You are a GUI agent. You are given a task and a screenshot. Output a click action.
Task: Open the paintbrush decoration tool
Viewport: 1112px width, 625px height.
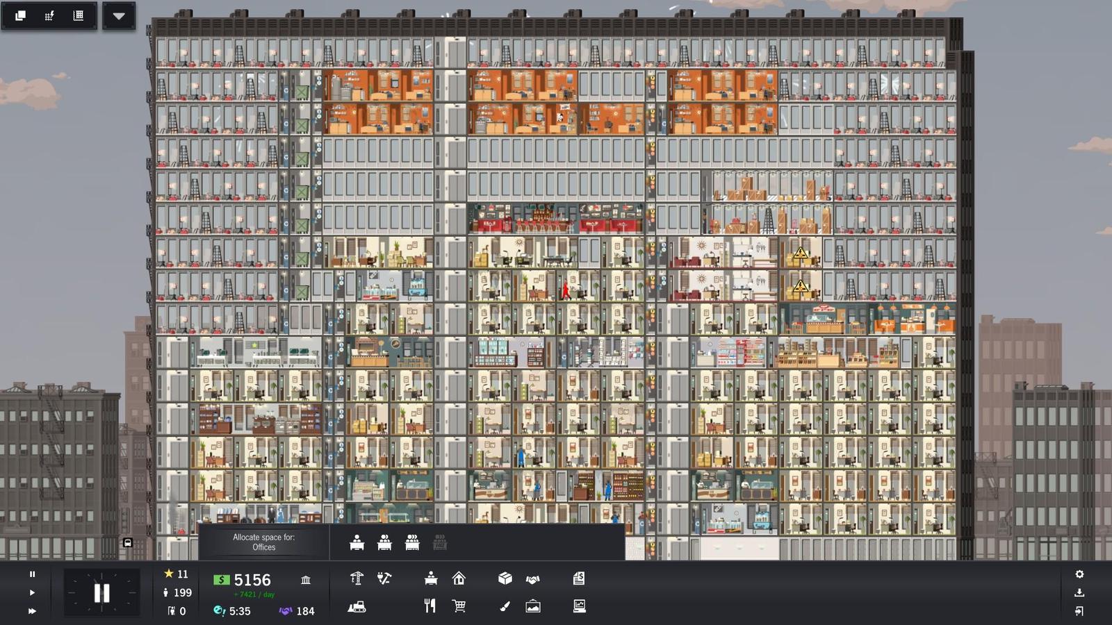coord(505,606)
